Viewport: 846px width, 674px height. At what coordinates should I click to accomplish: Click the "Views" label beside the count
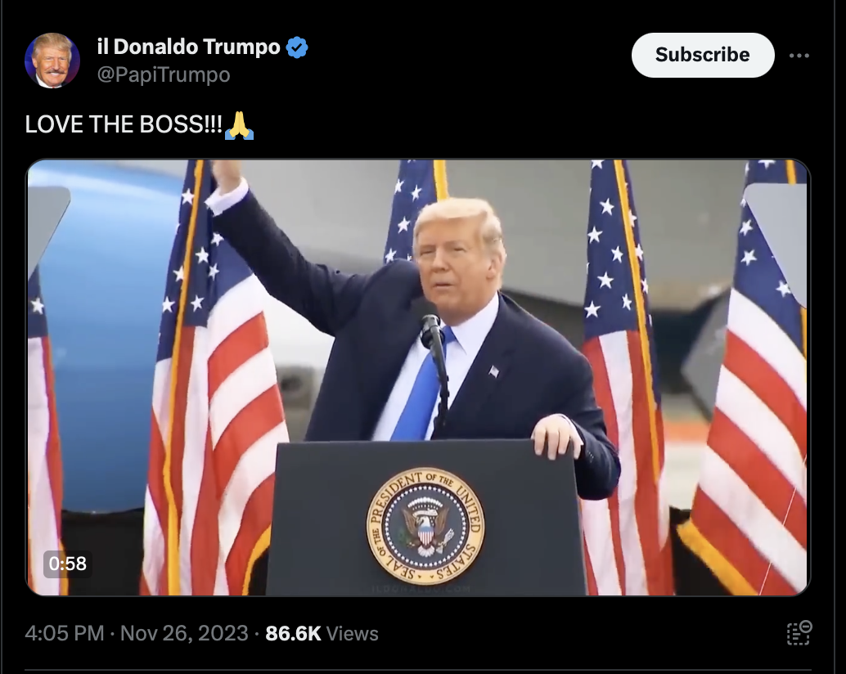pyautogui.click(x=353, y=633)
